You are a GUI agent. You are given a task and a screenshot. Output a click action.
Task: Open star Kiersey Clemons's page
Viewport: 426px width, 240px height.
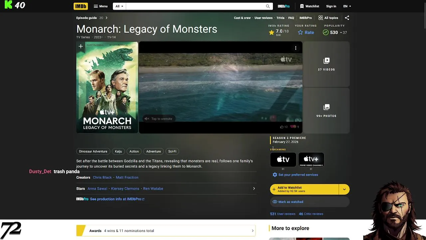click(125, 189)
